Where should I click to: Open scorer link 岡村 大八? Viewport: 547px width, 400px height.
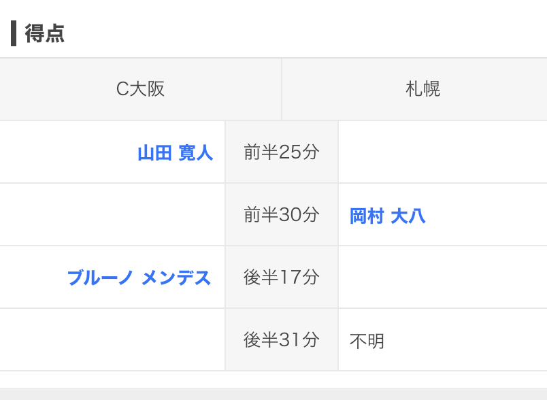[x=387, y=216]
